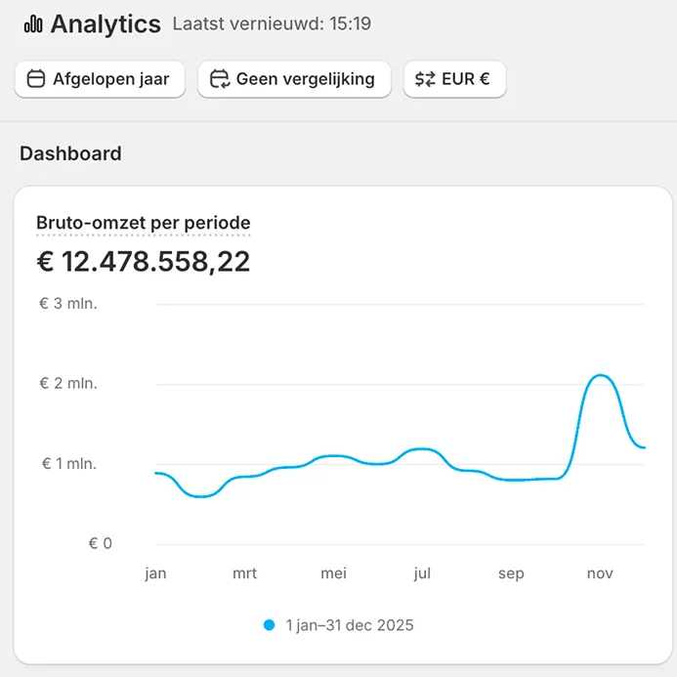The height and width of the screenshot is (677, 677).
Task: Click the € 0 axis label
Action: click(101, 543)
